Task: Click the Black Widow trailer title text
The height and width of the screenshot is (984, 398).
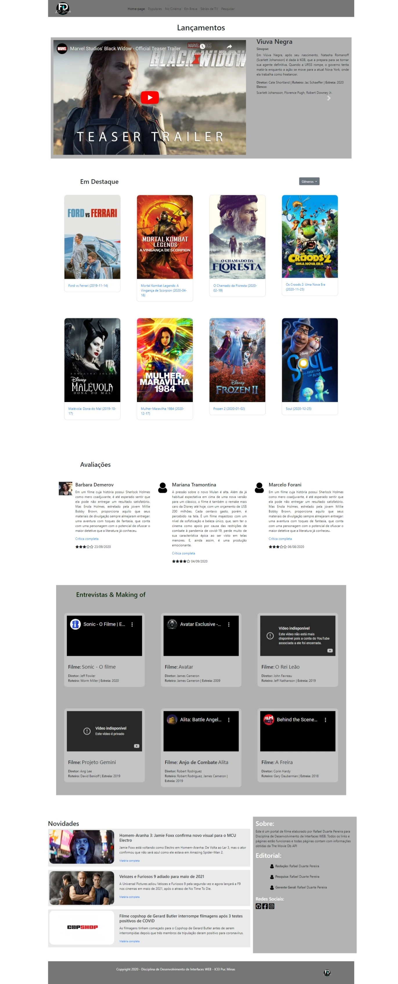Action: 125,49
